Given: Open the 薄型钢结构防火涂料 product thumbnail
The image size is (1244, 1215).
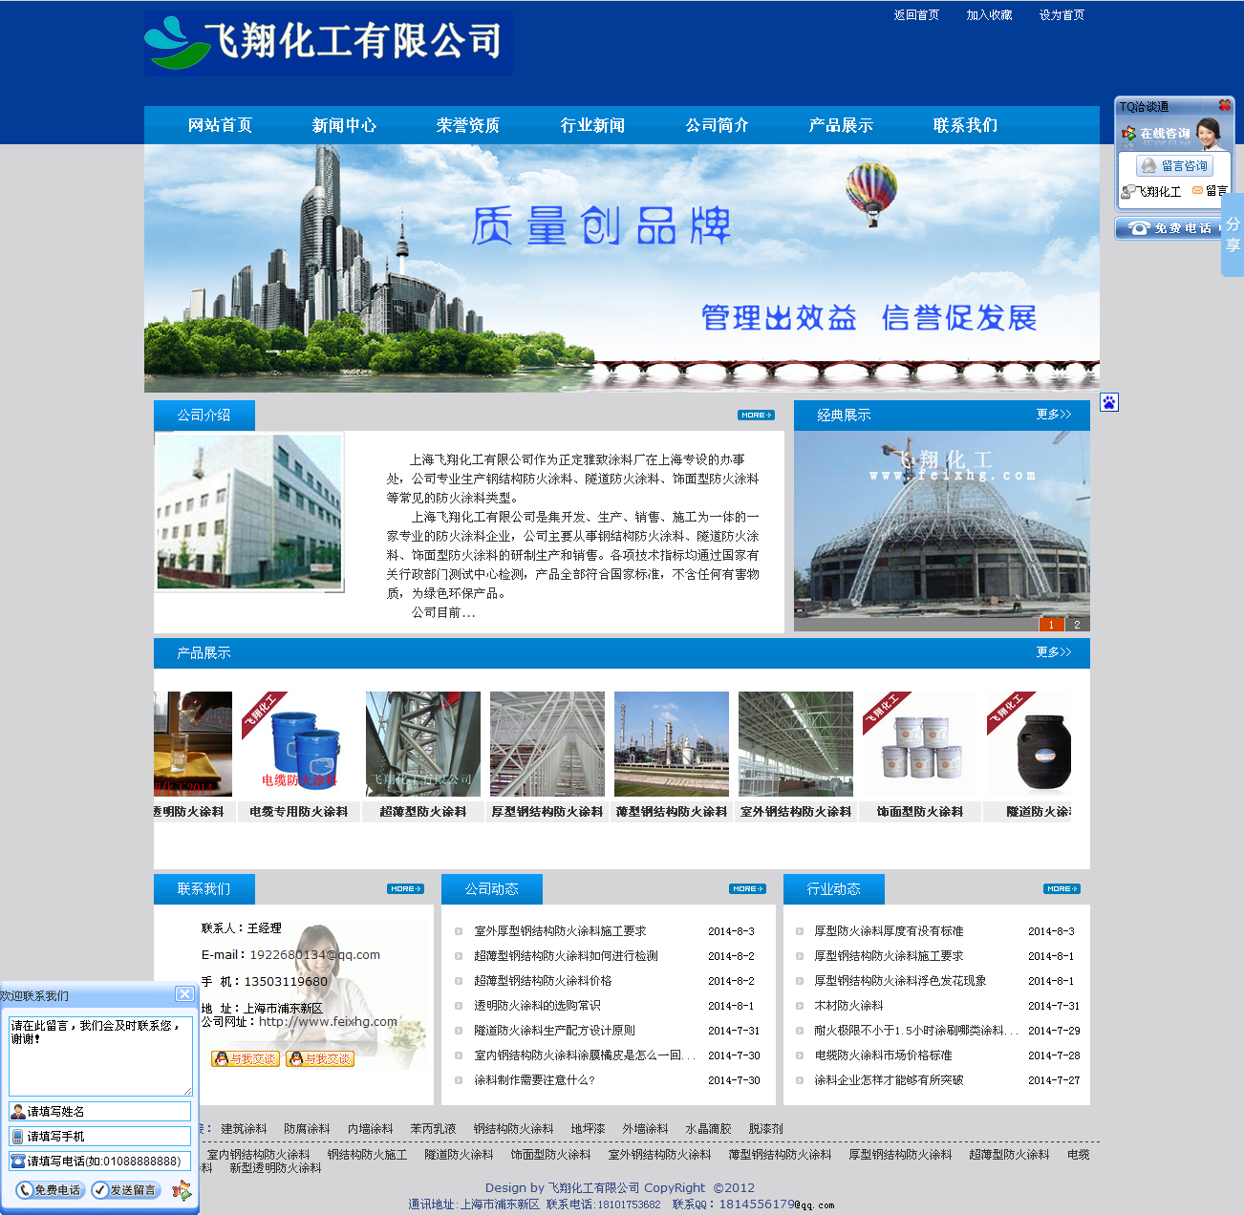Looking at the screenshot, I should (672, 744).
